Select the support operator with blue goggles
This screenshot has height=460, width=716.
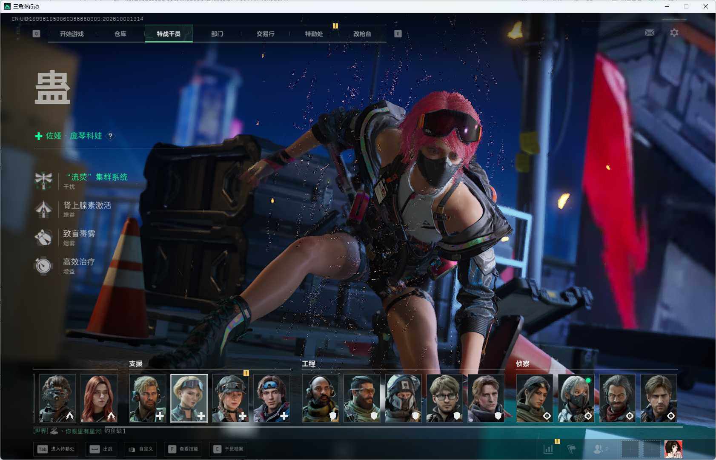[272, 398]
